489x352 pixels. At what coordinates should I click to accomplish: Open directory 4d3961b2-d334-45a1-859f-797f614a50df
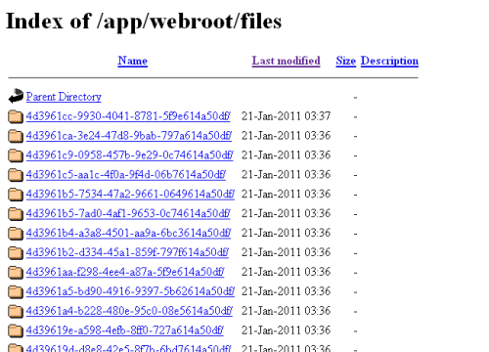point(127,252)
